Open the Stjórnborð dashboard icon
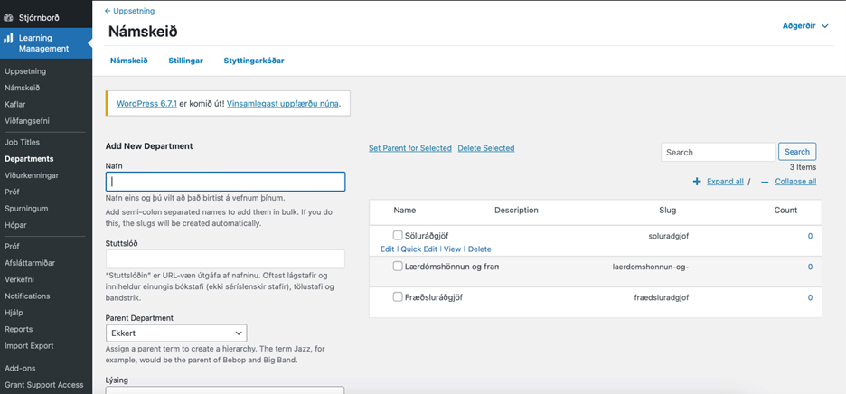 pyautogui.click(x=8, y=18)
